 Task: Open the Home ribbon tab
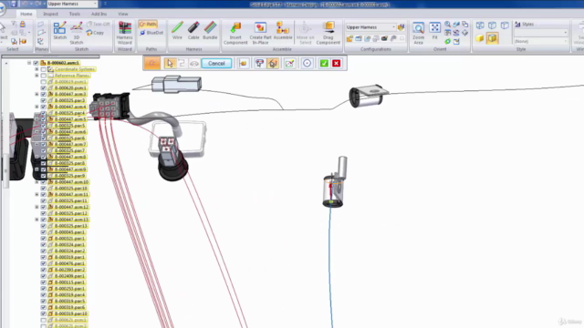coord(26,14)
